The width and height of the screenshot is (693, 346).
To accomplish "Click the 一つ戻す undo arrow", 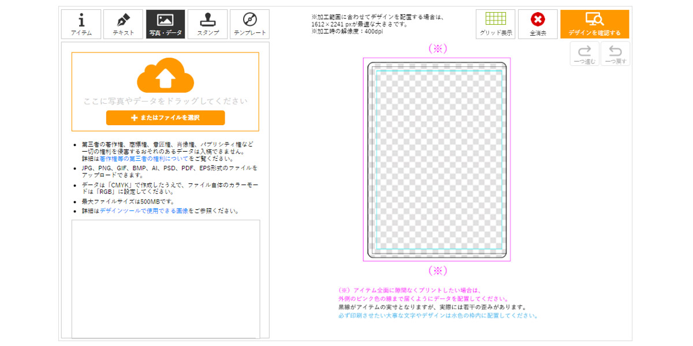I will pos(615,54).
